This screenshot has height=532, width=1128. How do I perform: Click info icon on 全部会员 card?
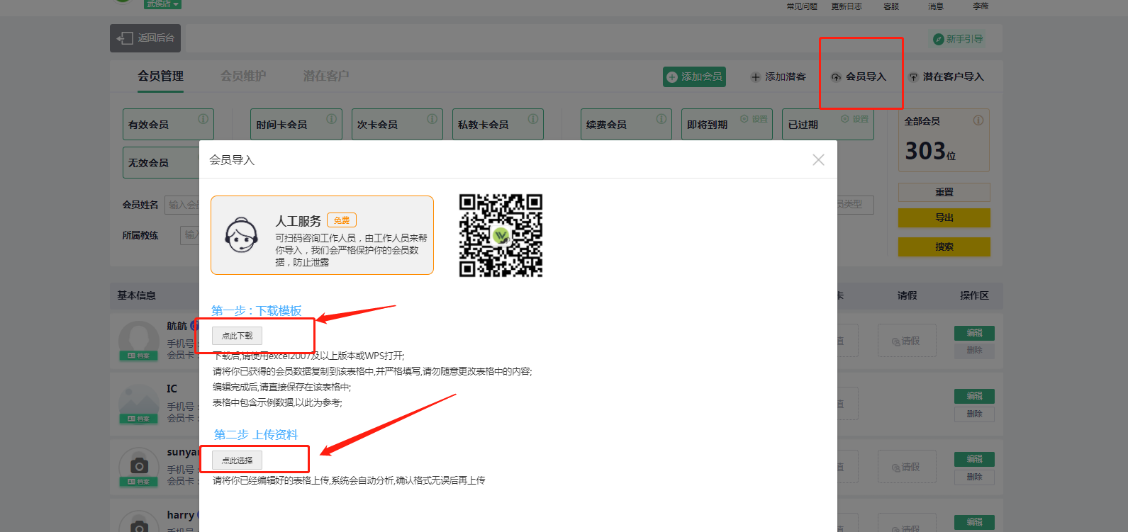pos(978,120)
